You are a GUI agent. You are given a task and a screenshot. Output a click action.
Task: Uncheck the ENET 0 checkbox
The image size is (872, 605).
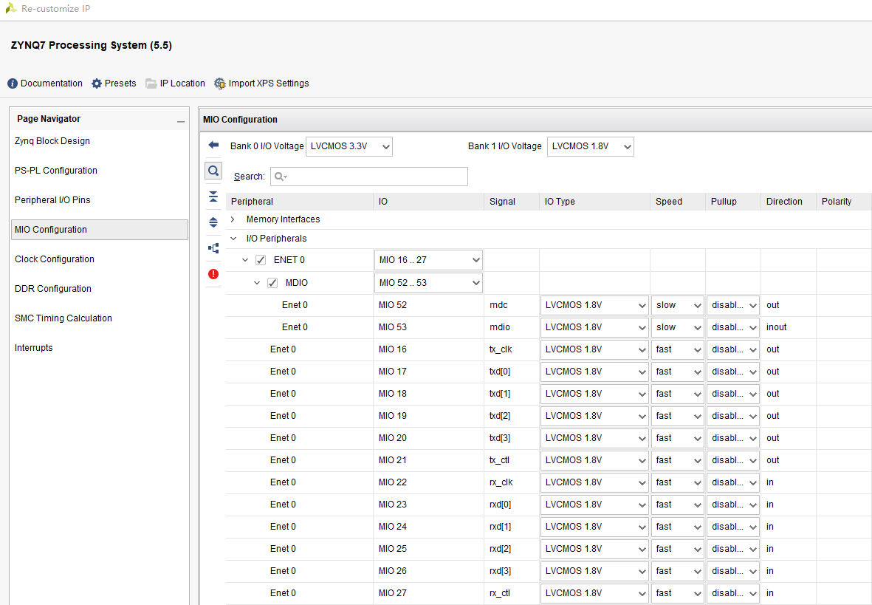point(260,260)
